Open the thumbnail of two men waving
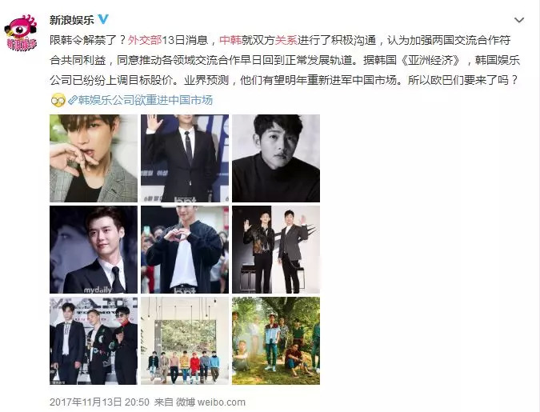This screenshot has width=540, height=412. [x=276, y=250]
